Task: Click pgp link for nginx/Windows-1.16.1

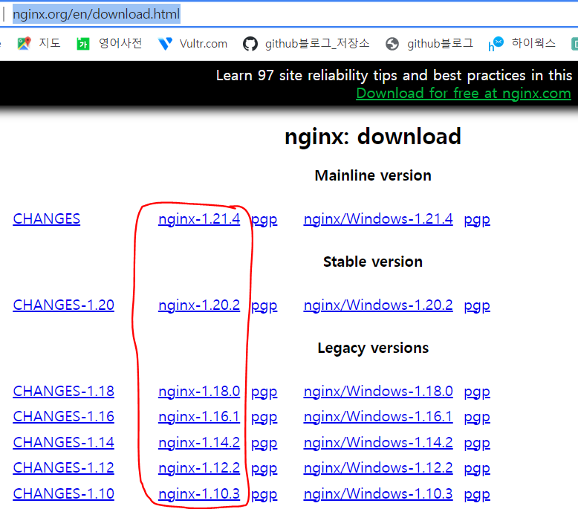Action: click(x=477, y=418)
